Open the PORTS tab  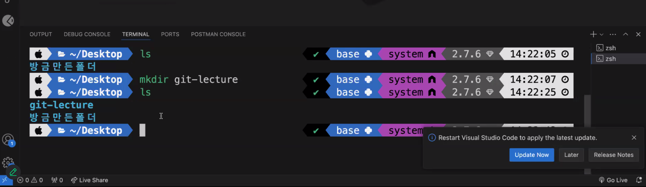tap(170, 34)
